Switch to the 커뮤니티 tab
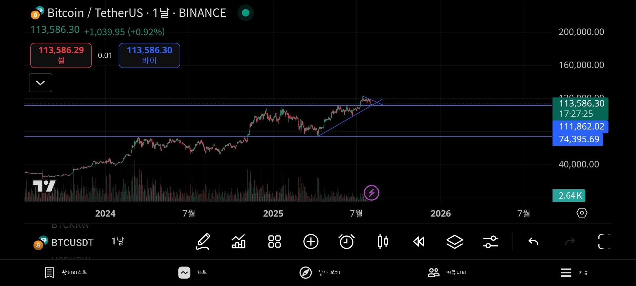 tap(447, 272)
